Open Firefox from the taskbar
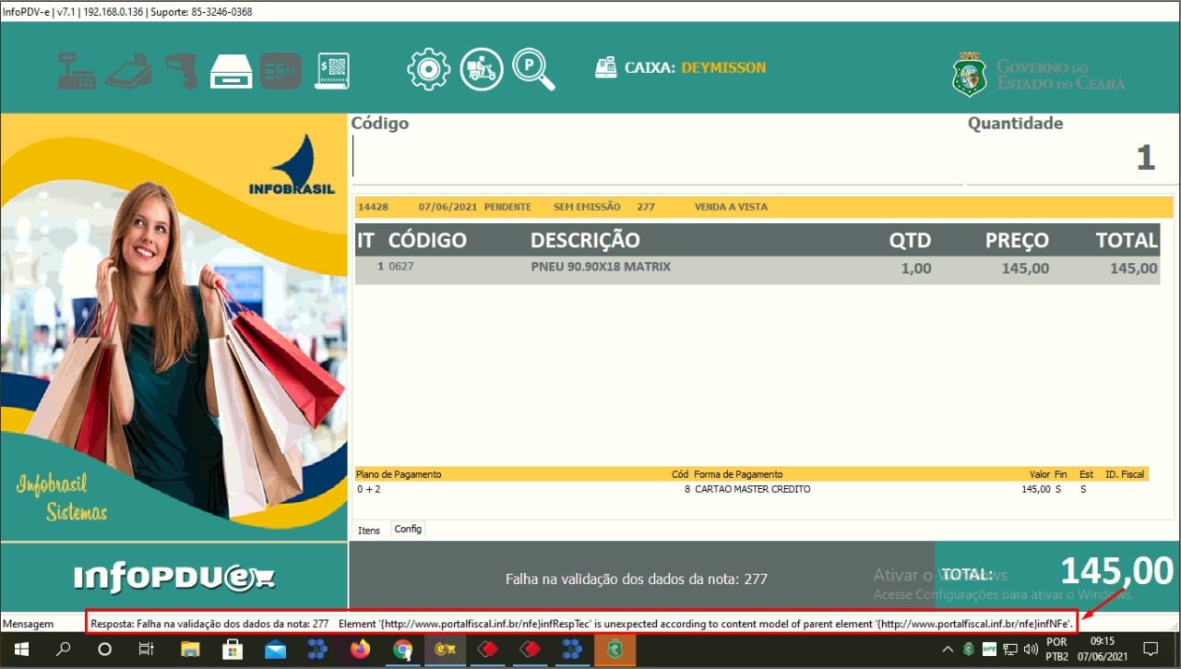The height and width of the screenshot is (669, 1181). coord(360,650)
